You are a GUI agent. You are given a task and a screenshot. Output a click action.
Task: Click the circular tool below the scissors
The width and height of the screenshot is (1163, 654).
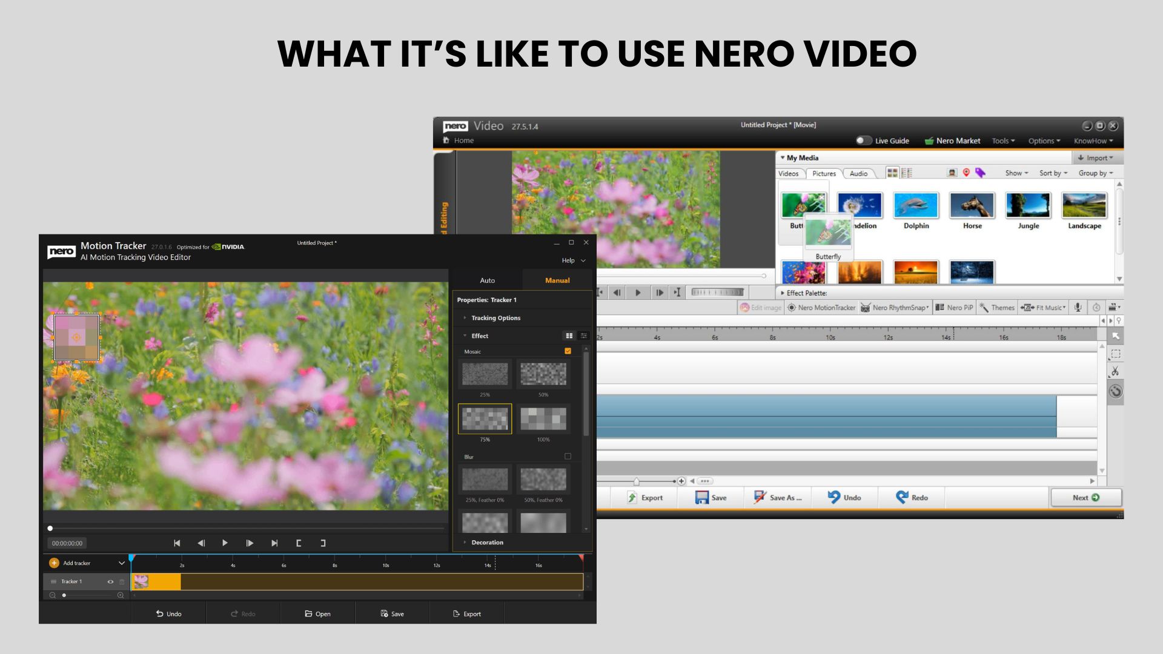[1115, 391]
